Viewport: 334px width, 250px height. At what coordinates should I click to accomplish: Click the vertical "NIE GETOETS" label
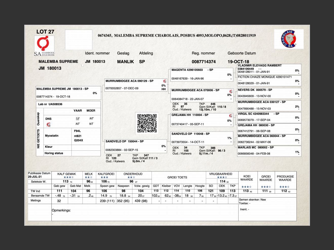coord(38,139)
